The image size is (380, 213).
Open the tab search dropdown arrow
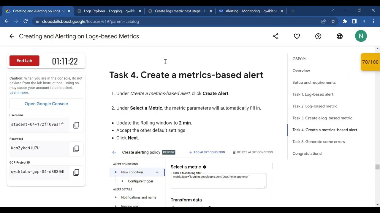coord(332,10)
